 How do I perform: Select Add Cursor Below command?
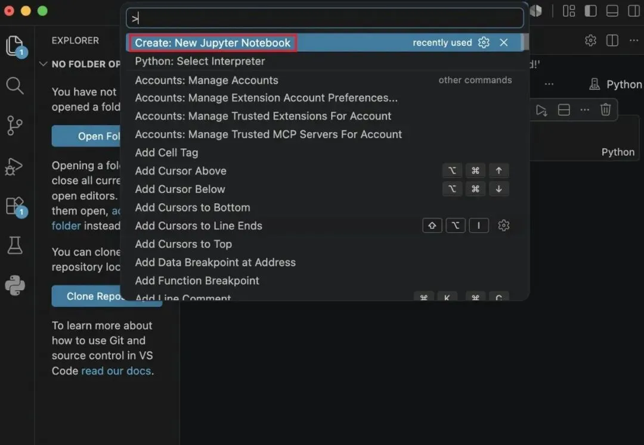pos(325,189)
